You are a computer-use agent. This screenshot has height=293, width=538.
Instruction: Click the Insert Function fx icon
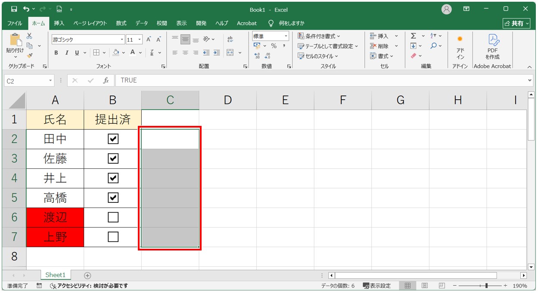106,80
